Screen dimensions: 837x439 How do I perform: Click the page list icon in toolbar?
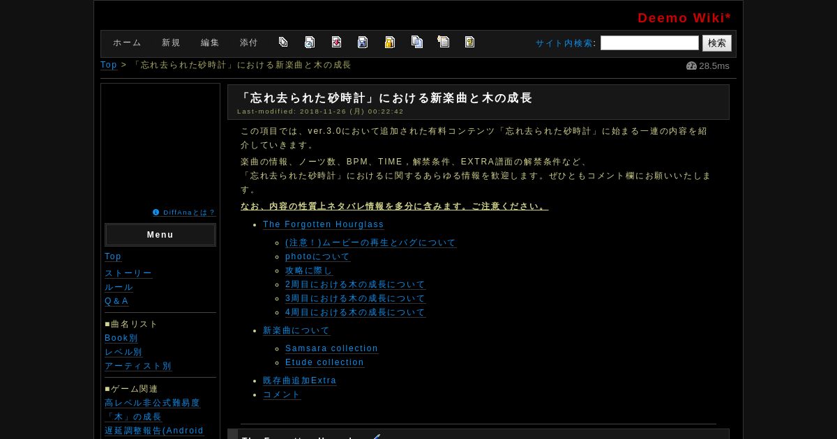443,42
